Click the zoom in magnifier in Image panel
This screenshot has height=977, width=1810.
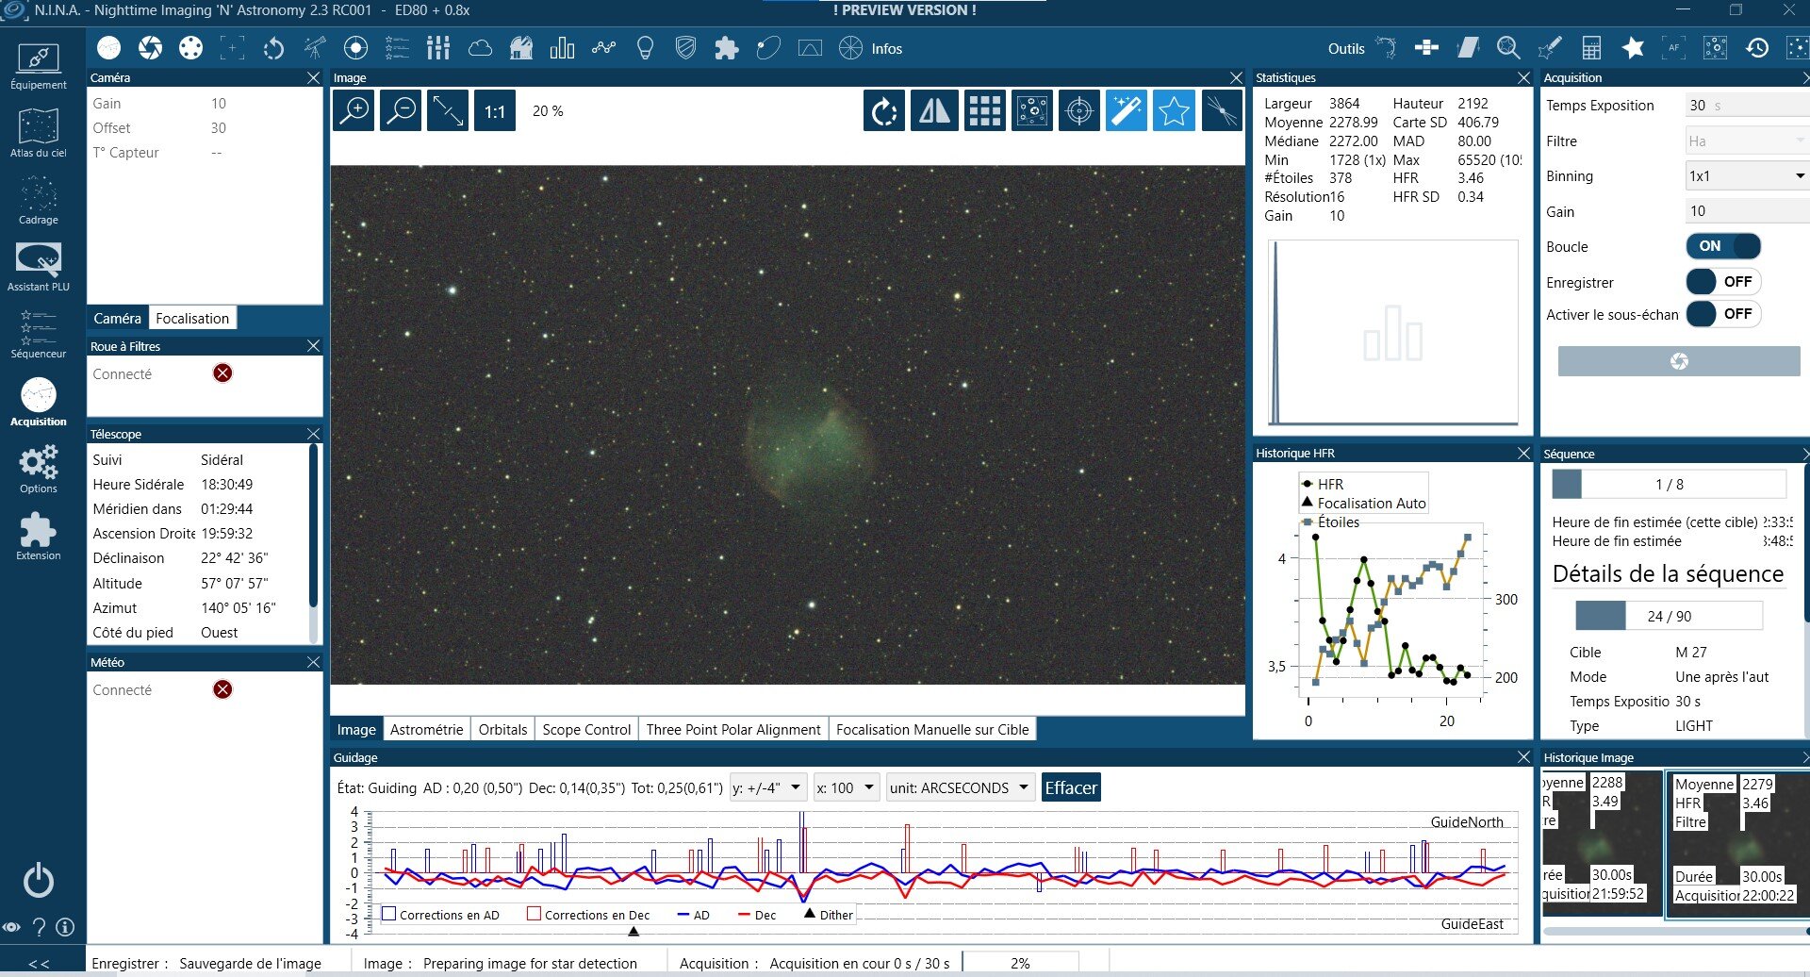pos(354,111)
